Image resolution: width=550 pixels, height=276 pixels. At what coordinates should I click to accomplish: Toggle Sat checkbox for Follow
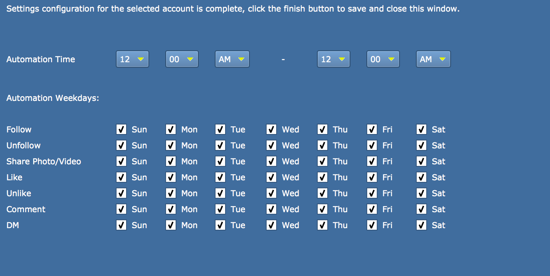(x=421, y=129)
